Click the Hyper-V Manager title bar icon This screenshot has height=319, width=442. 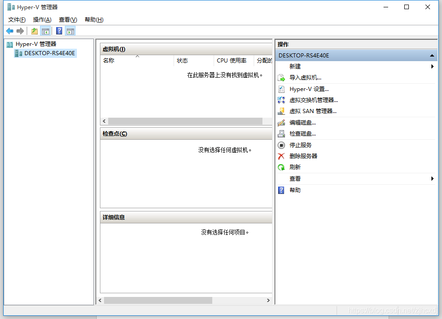(x=11, y=7)
